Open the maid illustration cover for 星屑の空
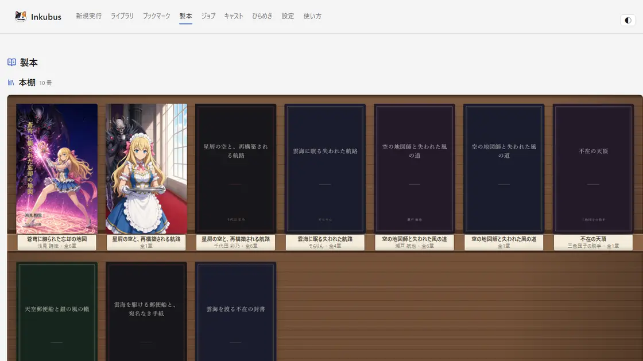Screen dimensions: 643x361 coord(146,168)
